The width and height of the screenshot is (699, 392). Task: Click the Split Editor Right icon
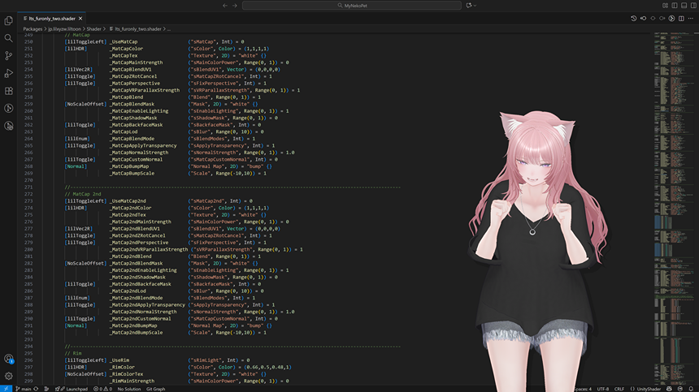682,18
